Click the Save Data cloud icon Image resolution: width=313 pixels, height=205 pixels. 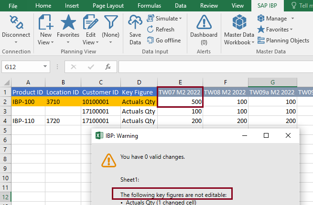click(x=135, y=22)
